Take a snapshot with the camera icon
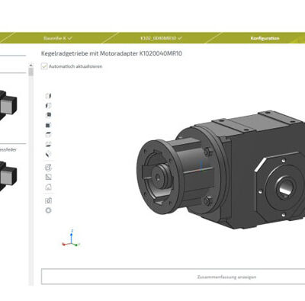Viewport: 305px width, 301px height. [x=48, y=200]
